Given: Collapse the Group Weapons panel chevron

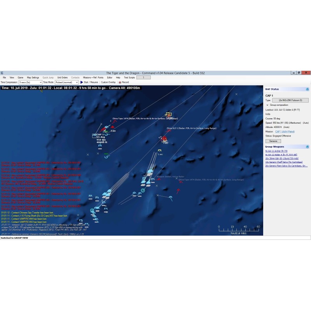Looking at the screenshot, I should click(x=308, y=147).
